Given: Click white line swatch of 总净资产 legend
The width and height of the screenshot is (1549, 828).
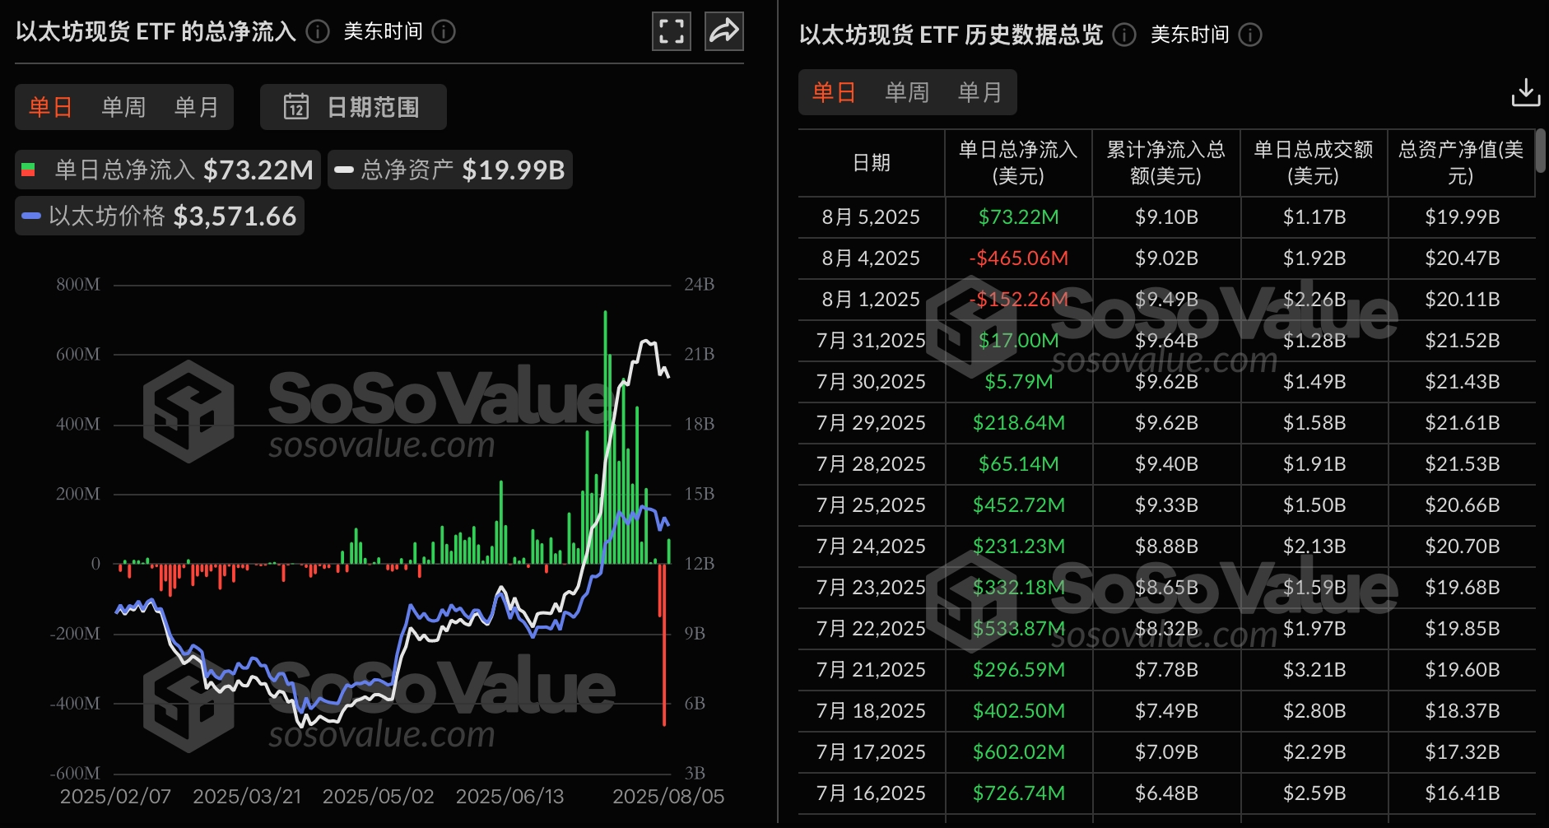Looking at the screenshot, I should [x=344, y=170].
